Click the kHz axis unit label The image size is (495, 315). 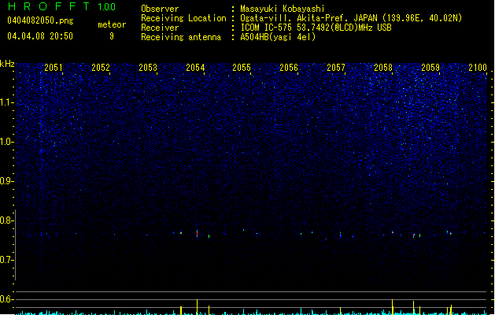(7, 64)
